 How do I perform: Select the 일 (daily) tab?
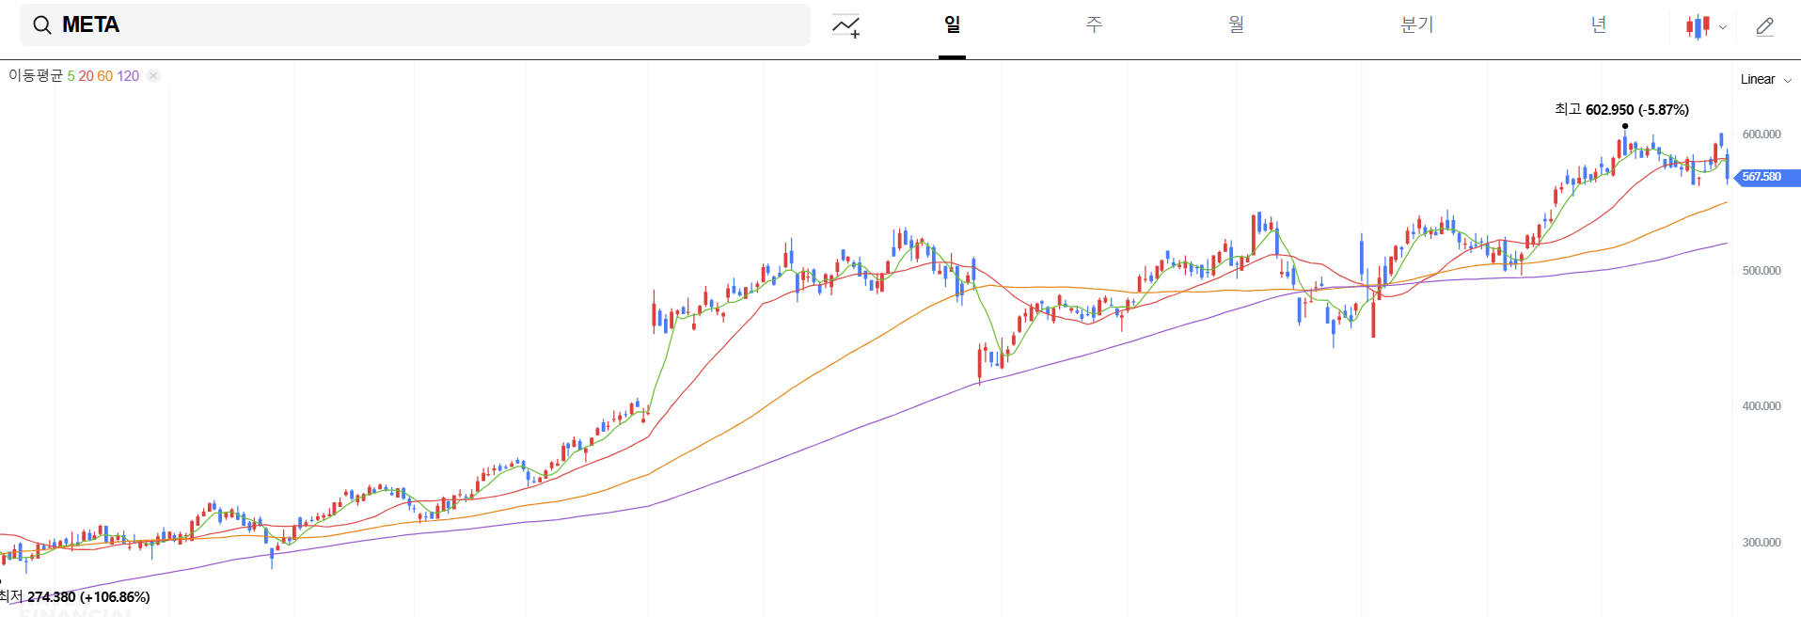(x=952, y=24)
